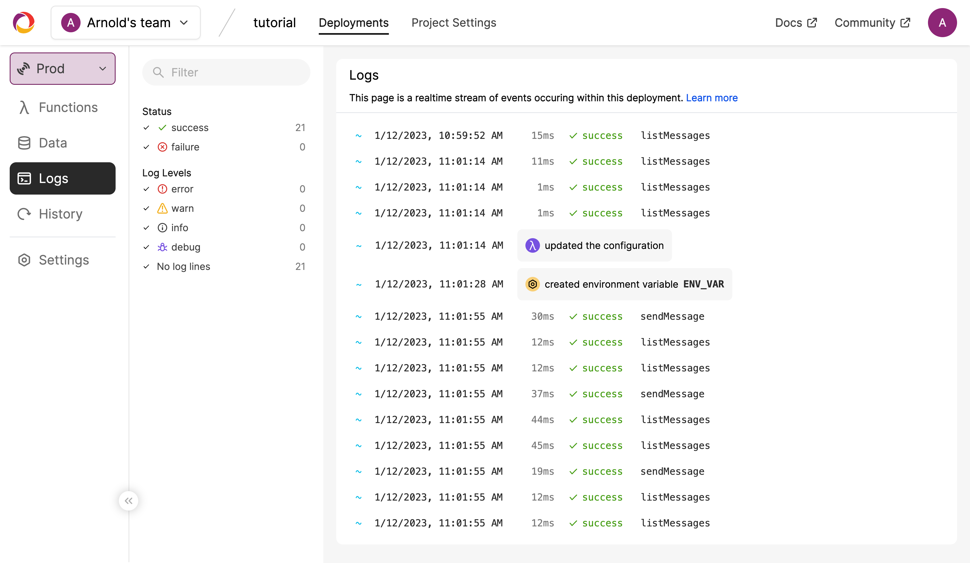Collapse sidebar with the double-chevron button
The height and width of the screenshot is (563, 970).
pyautogui.click(x=129, y=501)
